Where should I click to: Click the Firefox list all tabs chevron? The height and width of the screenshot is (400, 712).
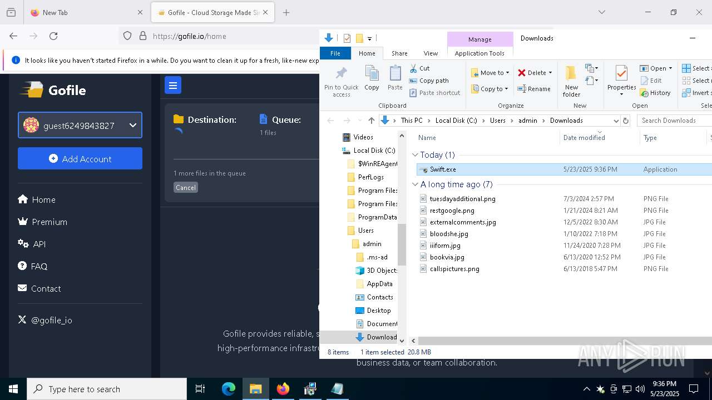coord(601,12)
